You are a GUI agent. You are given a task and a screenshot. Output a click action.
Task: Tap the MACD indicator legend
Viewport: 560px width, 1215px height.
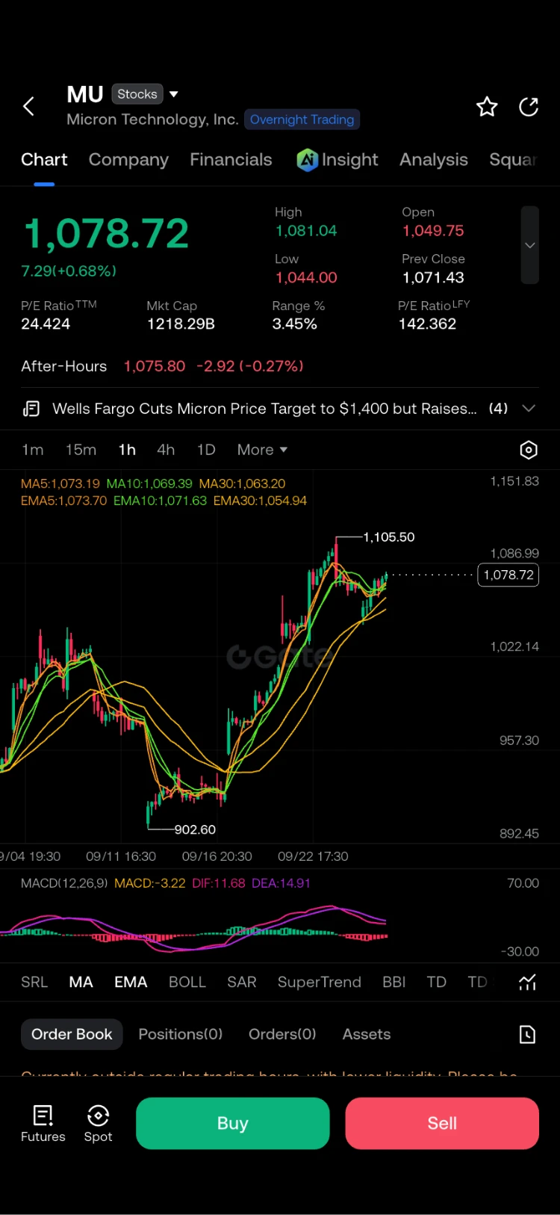[166, 883]
